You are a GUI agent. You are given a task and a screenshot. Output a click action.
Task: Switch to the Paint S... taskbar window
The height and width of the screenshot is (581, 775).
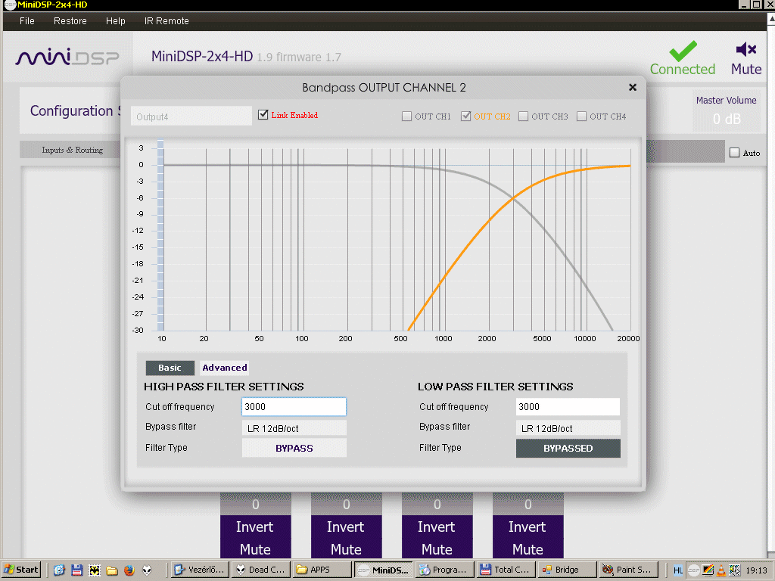(627, 570)
